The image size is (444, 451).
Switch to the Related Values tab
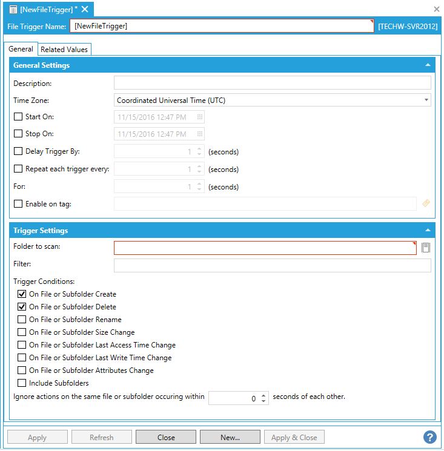coord(64,50)
